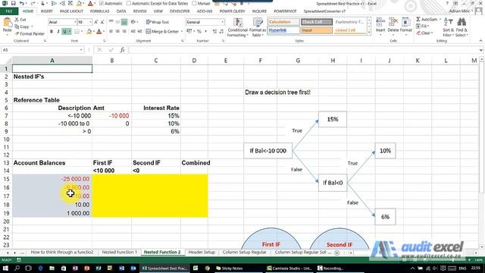Check the Automatic calculation checkbox
The width and height of the screenshot is (485, 273).
tap(101, 3)
